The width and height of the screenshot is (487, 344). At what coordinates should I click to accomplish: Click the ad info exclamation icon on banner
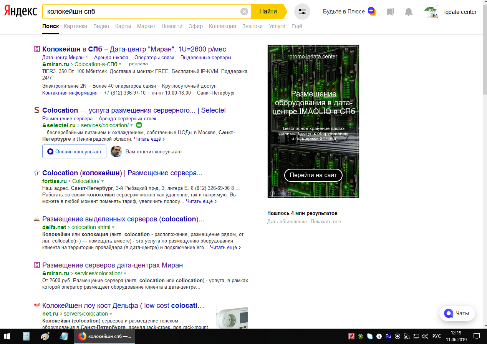tap(272, 194)
